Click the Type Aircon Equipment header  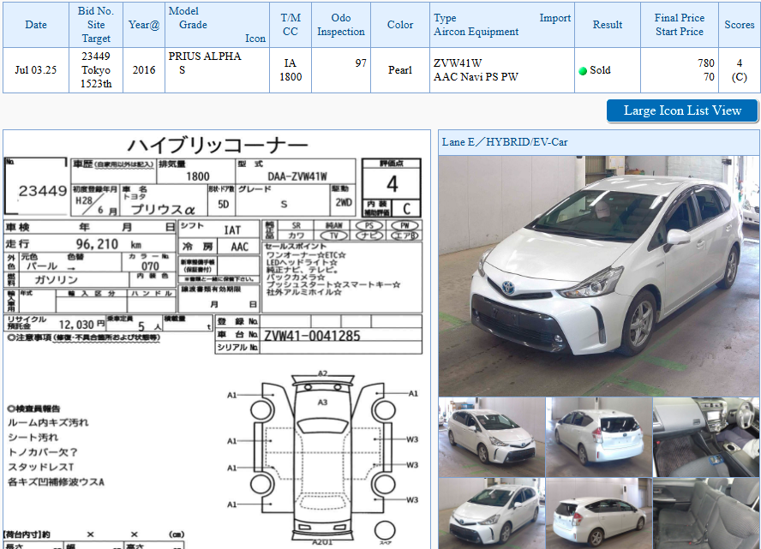point(502,25)
